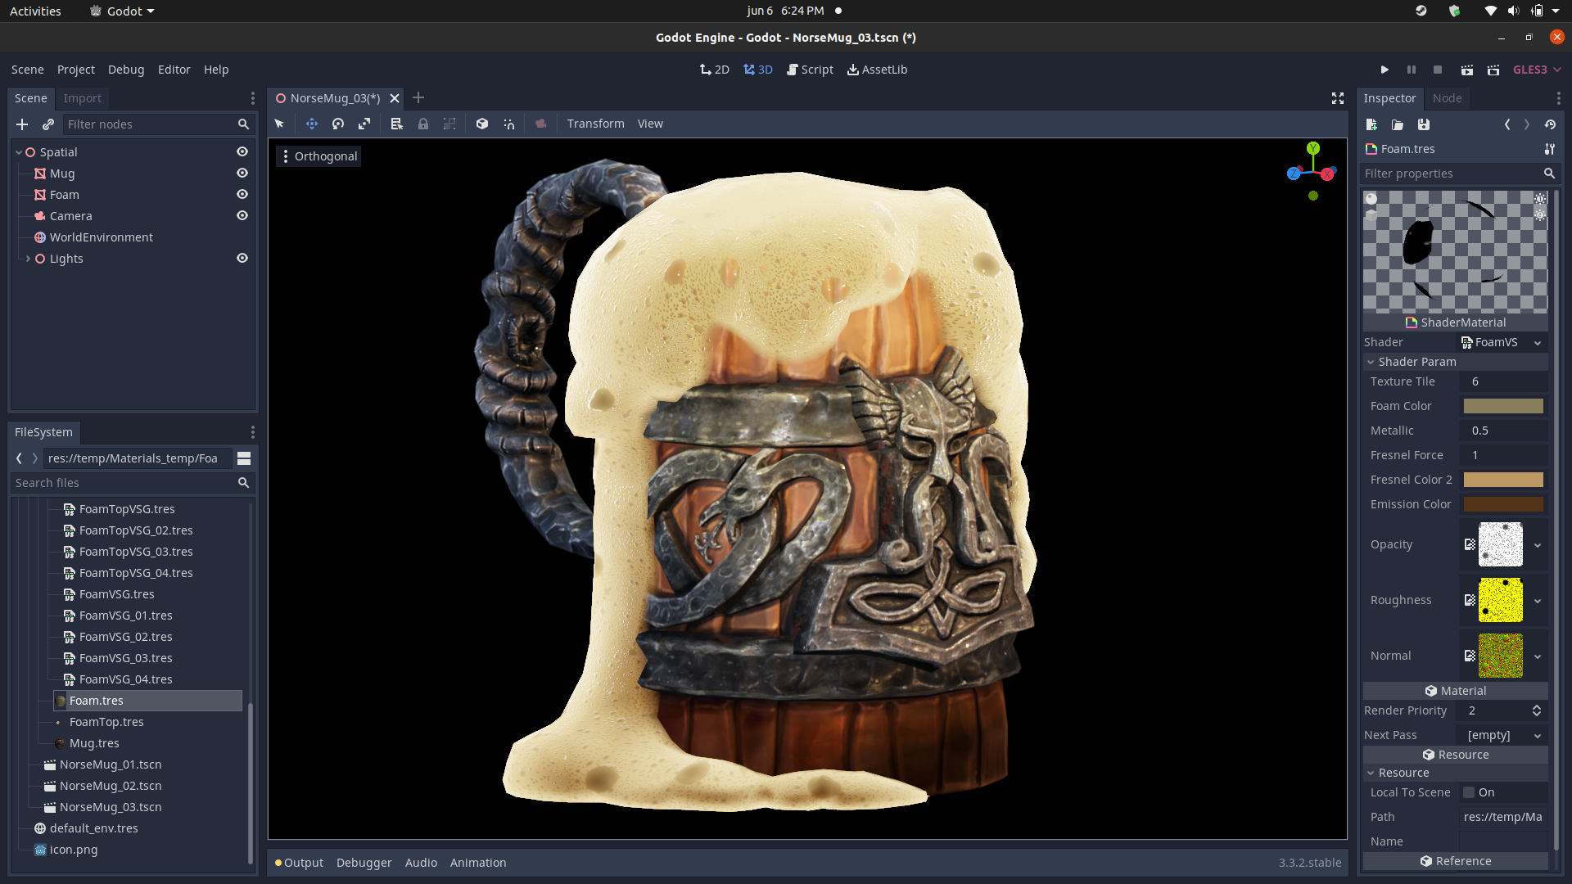Open the Debug menu
This screenshot has width=1572, height=884.
click(126, 70)
